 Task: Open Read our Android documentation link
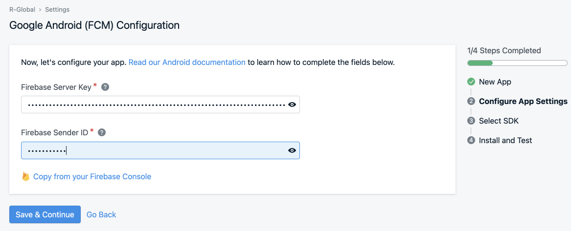coord(187,62)
